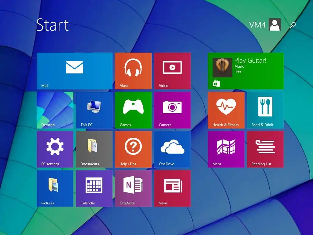Open the Calendar tile
313x235 pixels.
tap(94, 188)
